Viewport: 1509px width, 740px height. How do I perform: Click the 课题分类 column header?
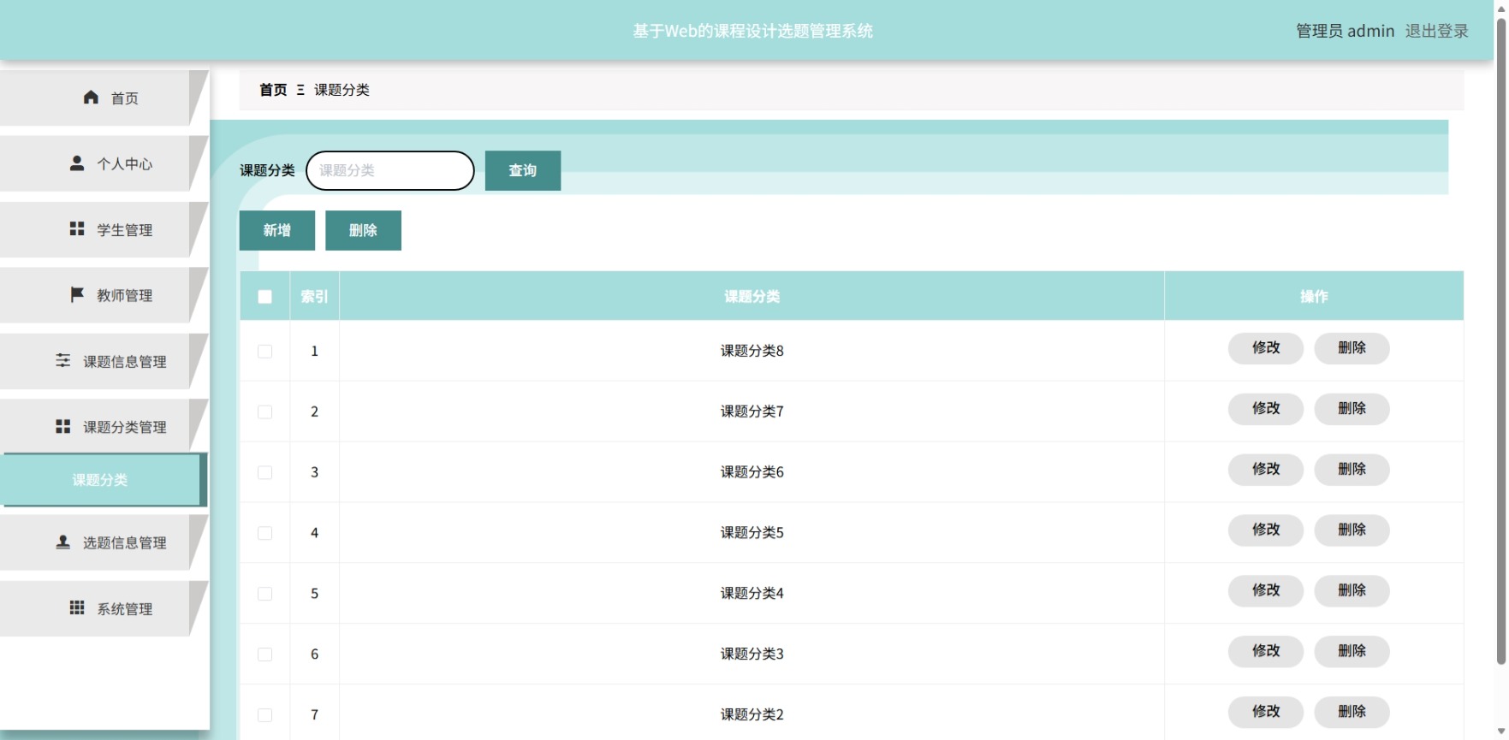tap(752, 297)
